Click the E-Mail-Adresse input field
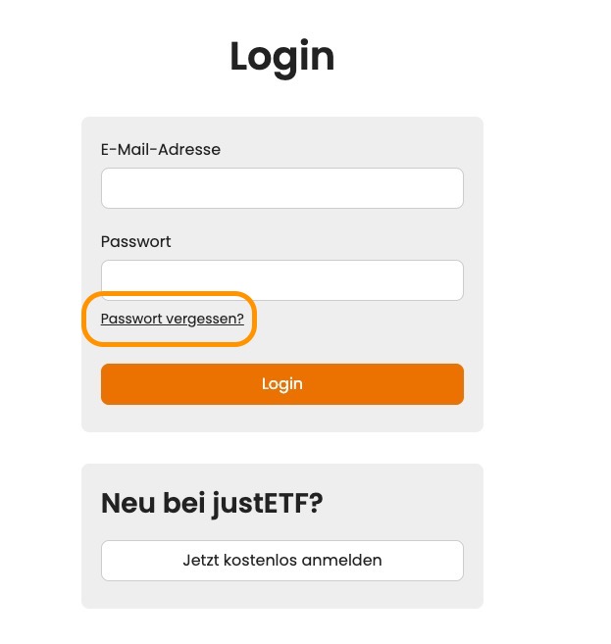 (x=281, y=188)
